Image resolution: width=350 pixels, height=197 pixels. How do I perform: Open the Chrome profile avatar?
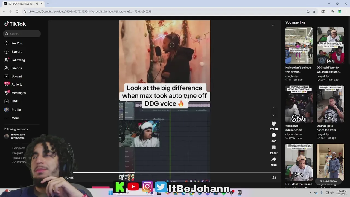pos(339,11)
